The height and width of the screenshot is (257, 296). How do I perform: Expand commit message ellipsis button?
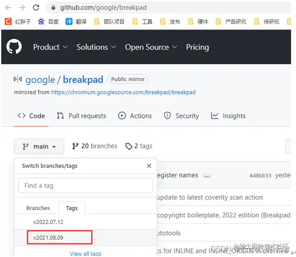pyautogui.click(x=207, y=176)
